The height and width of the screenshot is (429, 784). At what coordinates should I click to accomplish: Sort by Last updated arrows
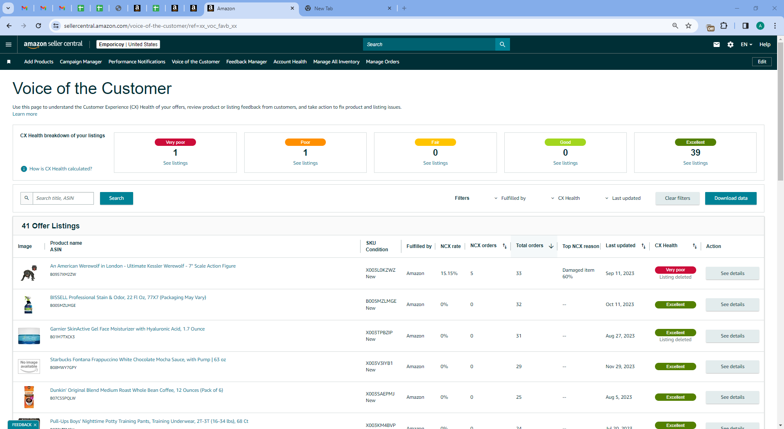pos(644,246)
